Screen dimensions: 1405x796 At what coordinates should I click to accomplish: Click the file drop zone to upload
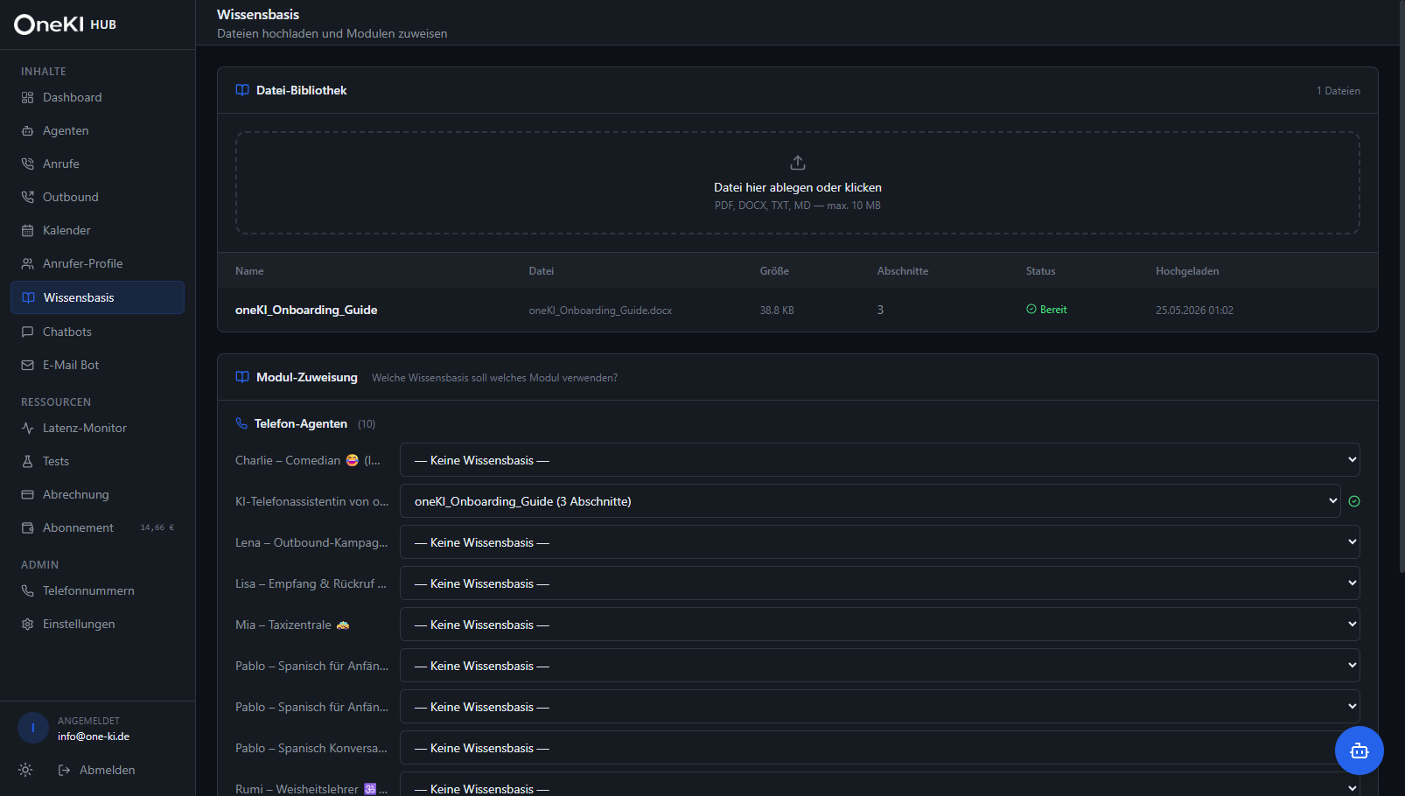[798, 183]
